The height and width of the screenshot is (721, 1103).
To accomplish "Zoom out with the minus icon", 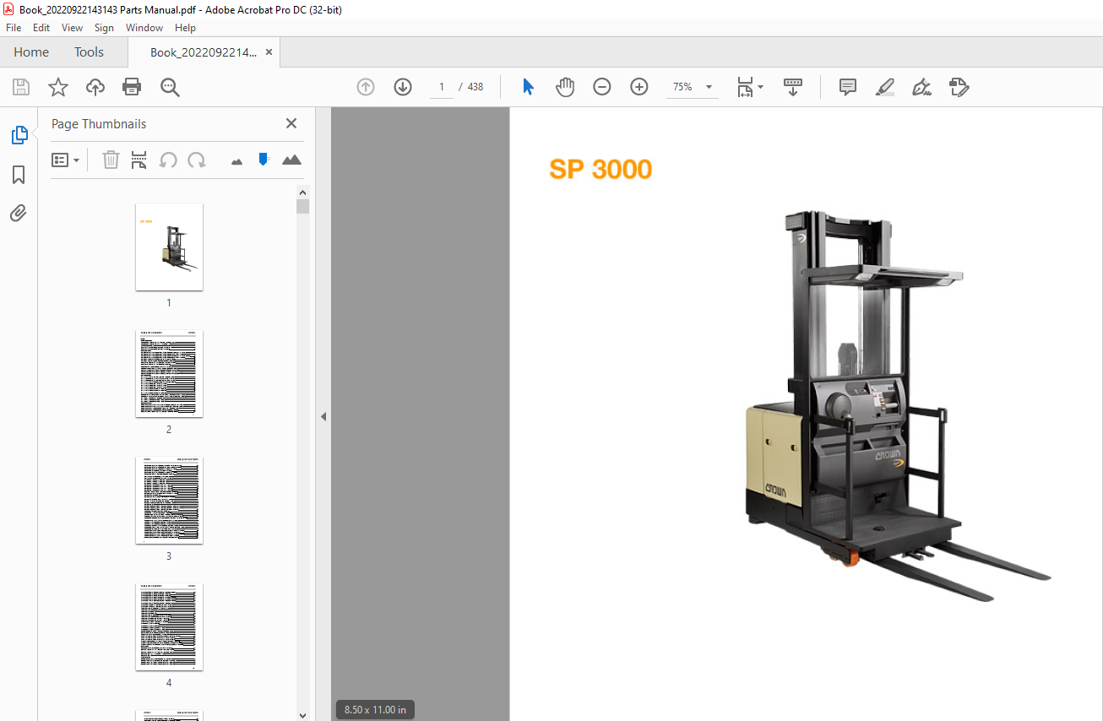I will click(602, 87).
